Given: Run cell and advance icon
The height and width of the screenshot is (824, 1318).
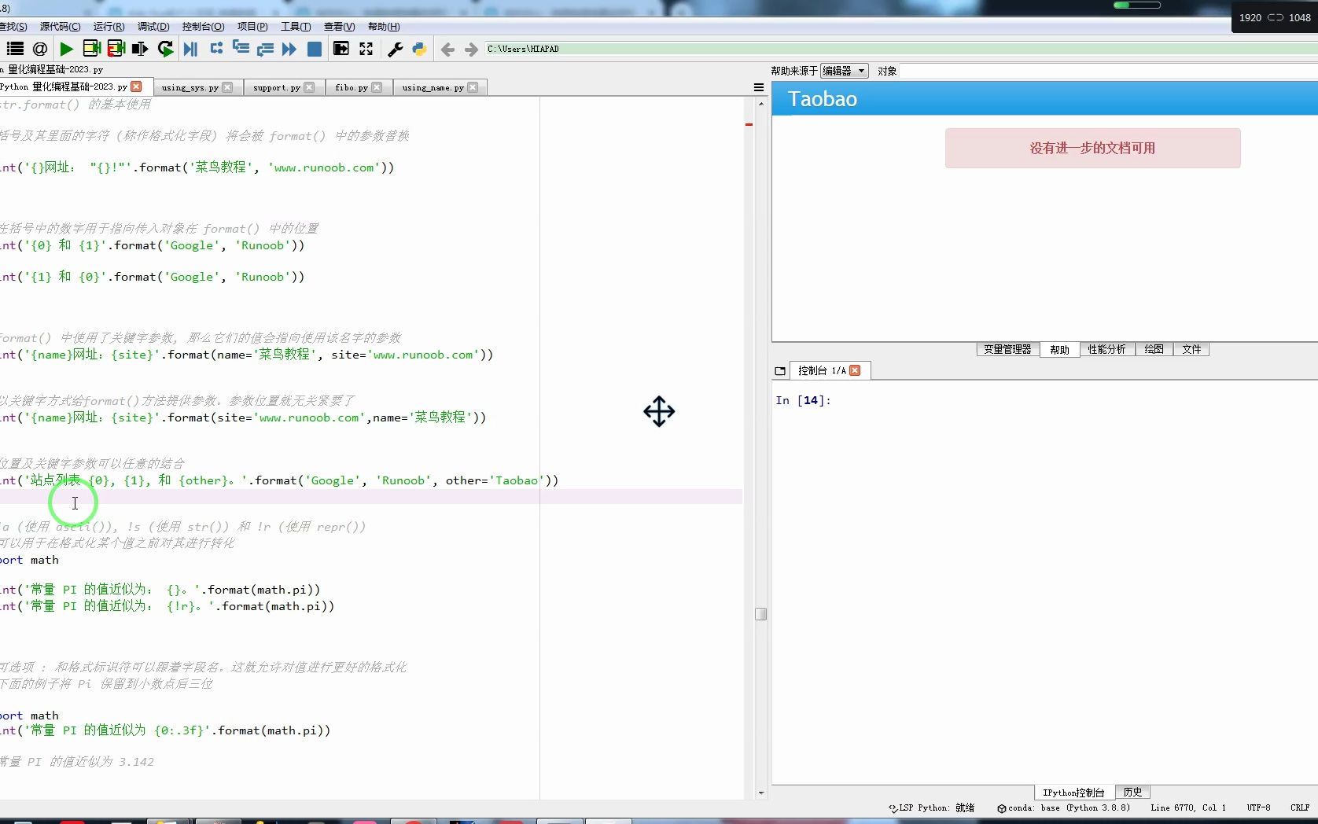Looking at the screenshot, I should (x=116, y=49).
